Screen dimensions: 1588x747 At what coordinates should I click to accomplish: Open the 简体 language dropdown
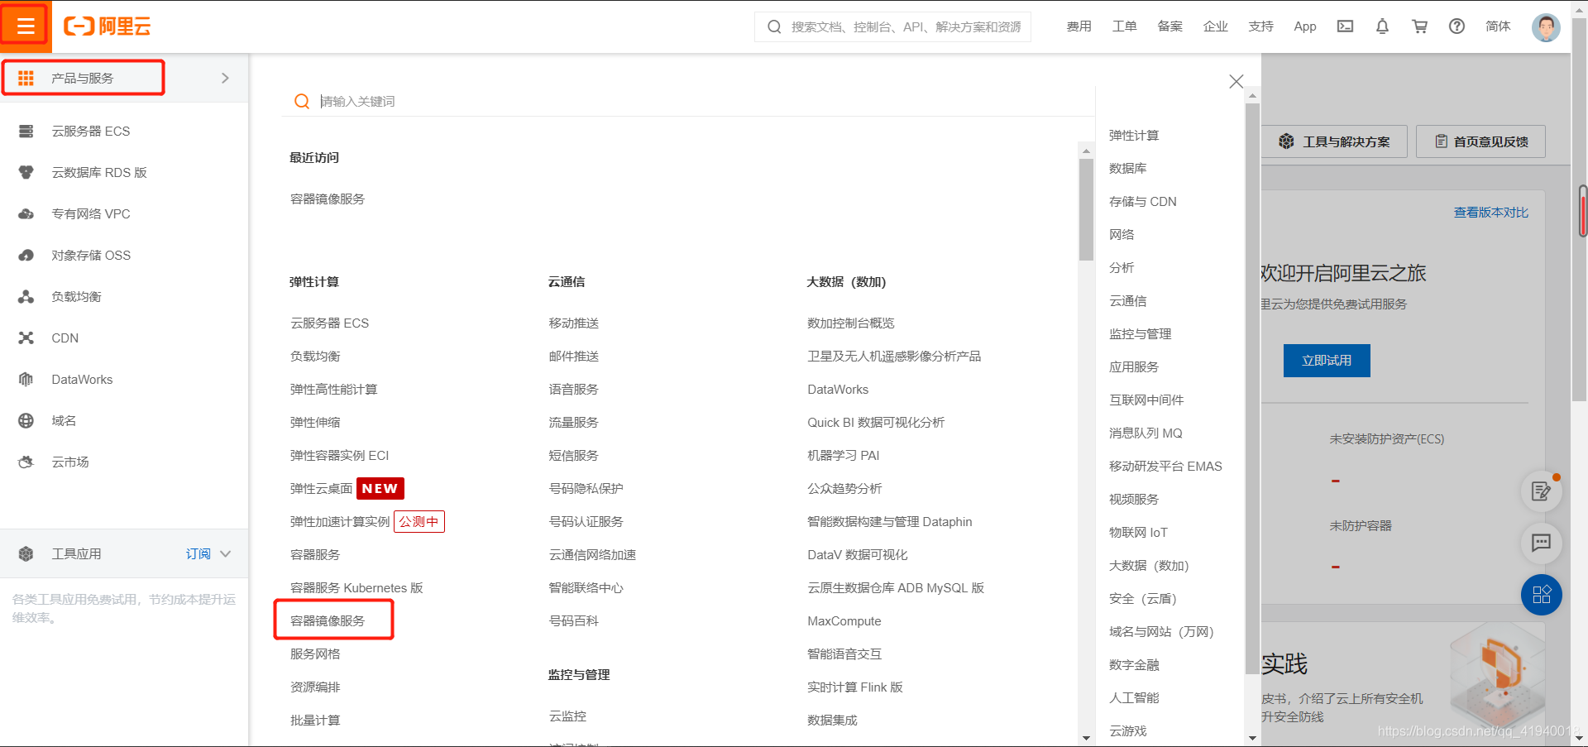coord(1498,26)
